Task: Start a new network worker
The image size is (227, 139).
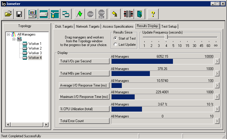Action: coord(55,14)
